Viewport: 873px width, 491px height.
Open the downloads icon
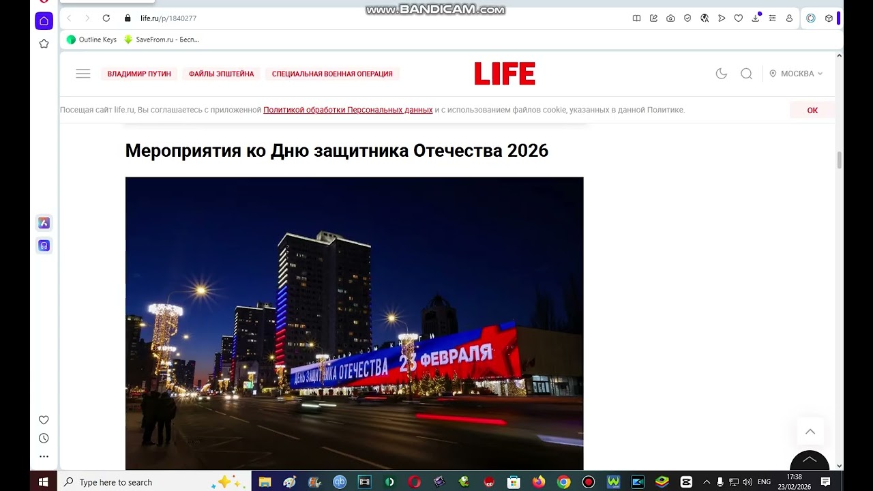tap(756, 18)
